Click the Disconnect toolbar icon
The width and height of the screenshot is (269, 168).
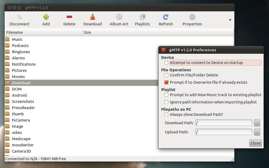pyautogui.click(x=20, y=17)
